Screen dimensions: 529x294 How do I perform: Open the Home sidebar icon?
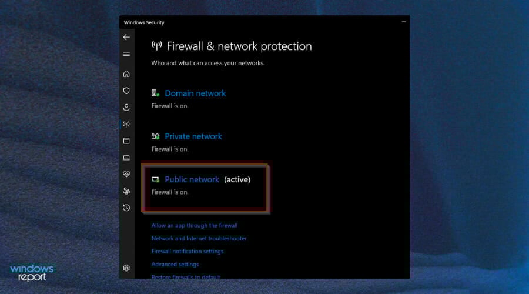(126, 73)
